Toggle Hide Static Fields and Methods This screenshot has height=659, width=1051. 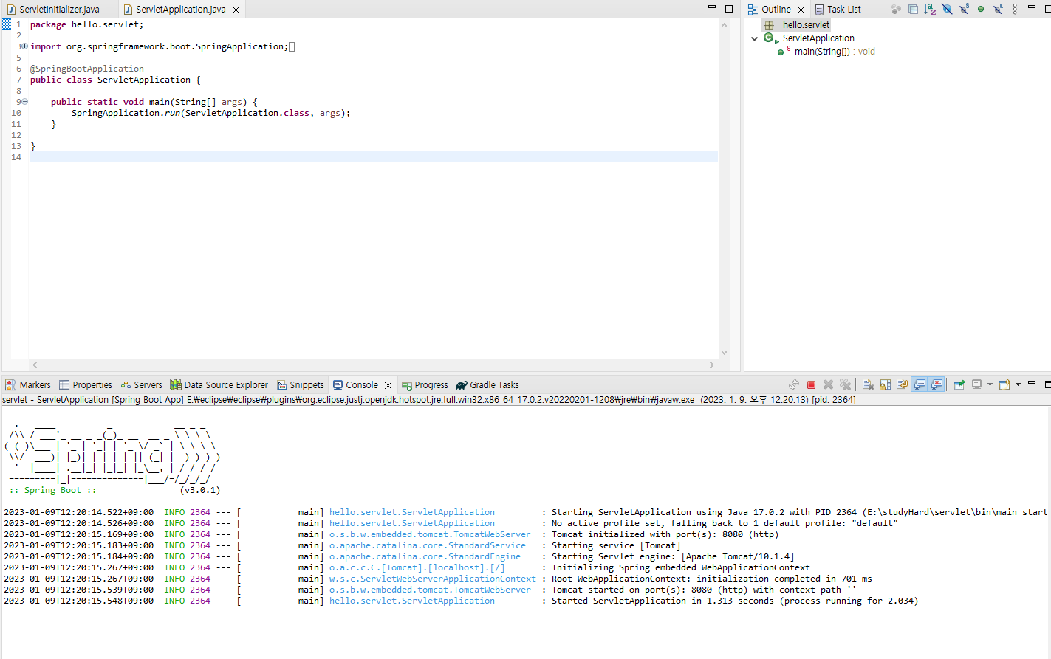click(964, 9)
